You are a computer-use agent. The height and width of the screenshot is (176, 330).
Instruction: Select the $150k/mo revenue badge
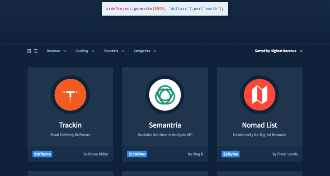click(x=137, y=154)
